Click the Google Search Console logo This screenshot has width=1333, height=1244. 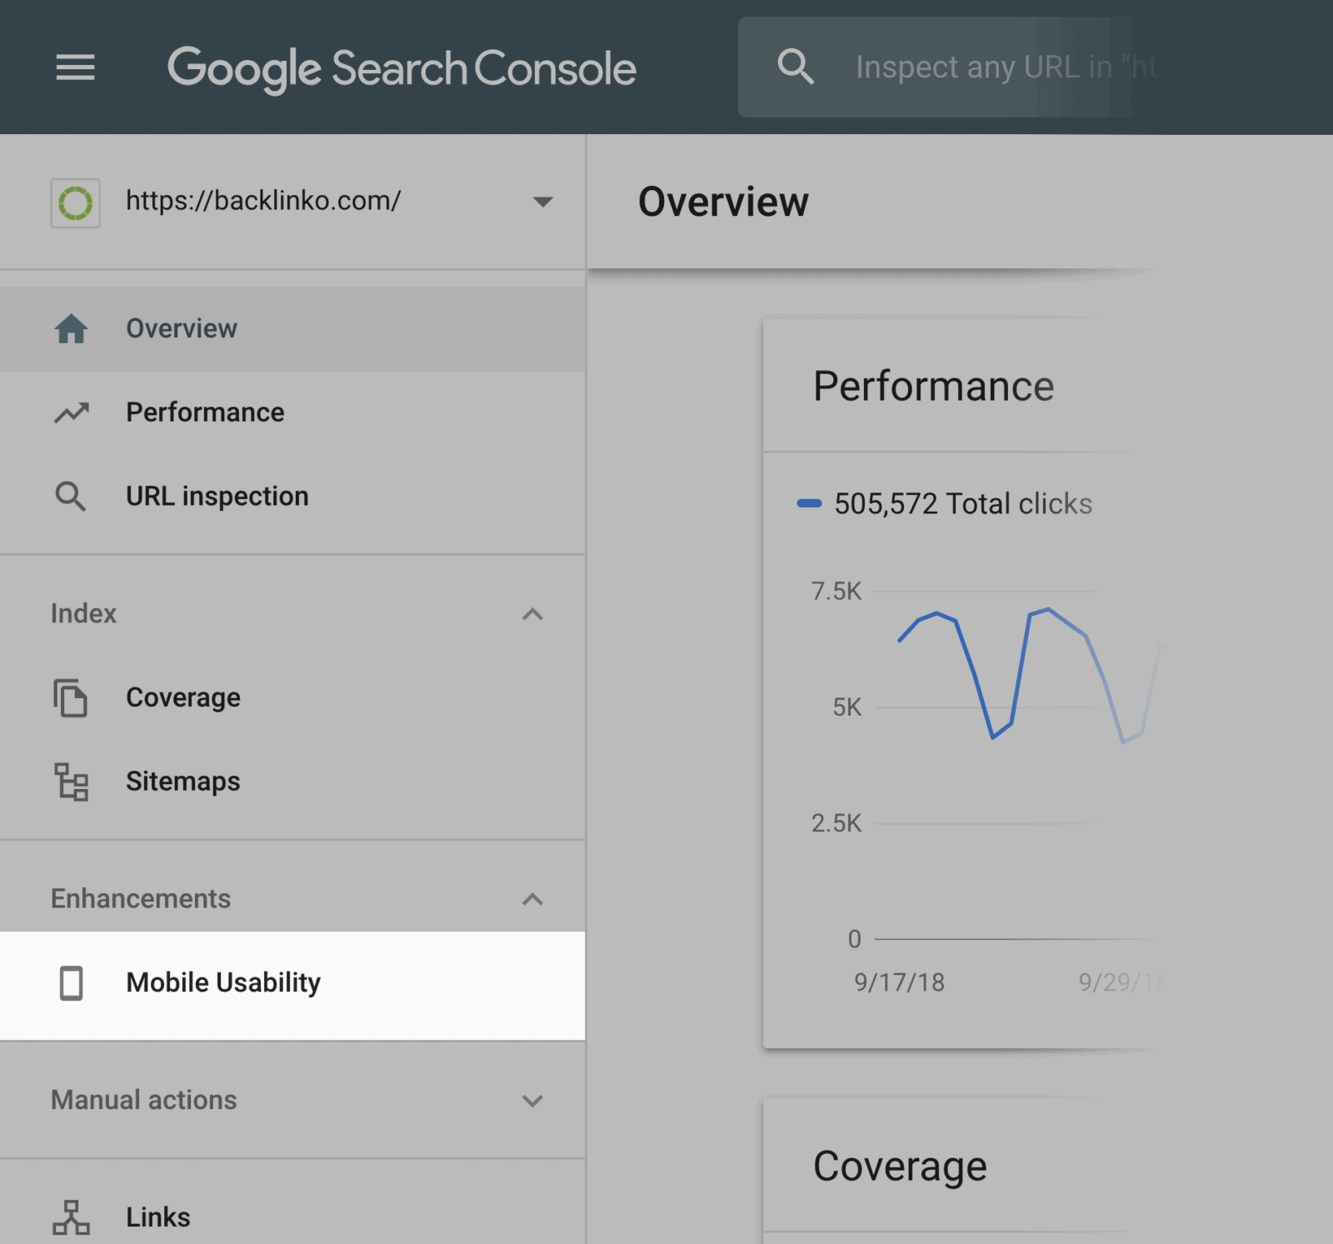point(402,68)
